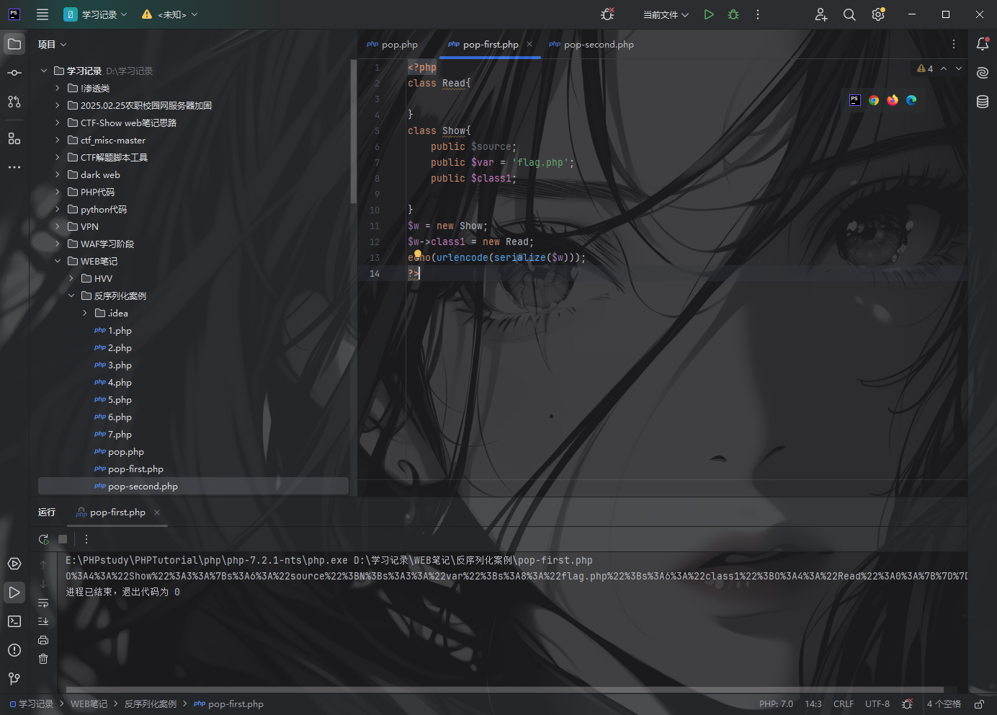Open IDE settings gear menu

coord(878,14)
